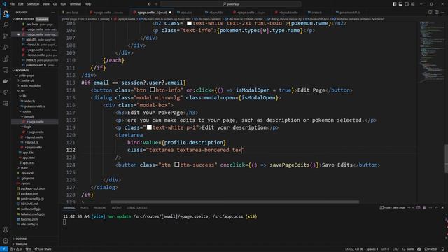Open the Search view in the activity bar
448x252 pixels.
(6, 25)
